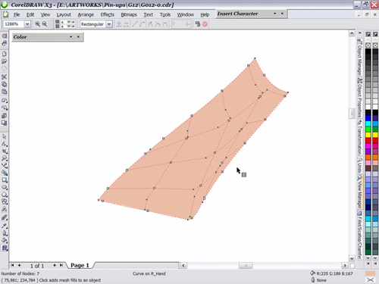Viewport: 379px width, 284px height.
Task: Pick the red swatch in left palette
Action: coord(368,140)
